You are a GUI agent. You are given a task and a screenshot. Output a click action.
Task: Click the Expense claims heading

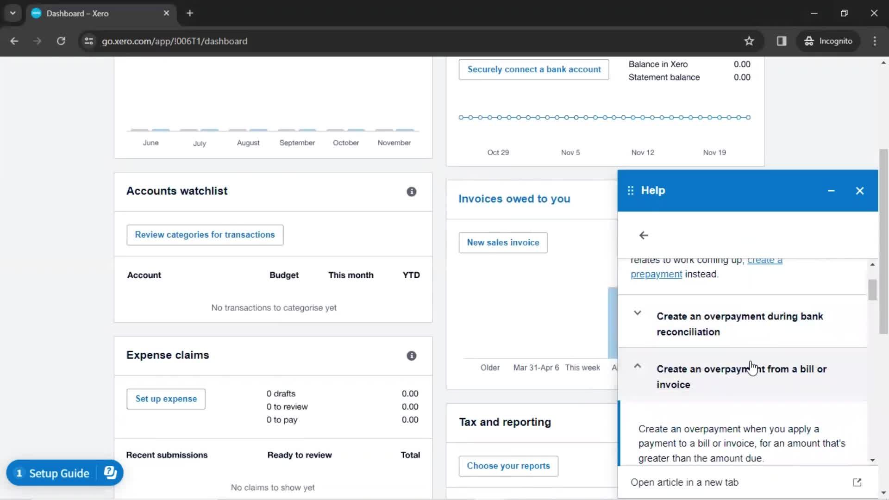tap(168, 355)
